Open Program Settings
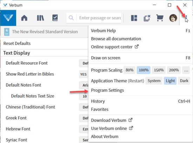The image size is (193, 143). (140, 90)
